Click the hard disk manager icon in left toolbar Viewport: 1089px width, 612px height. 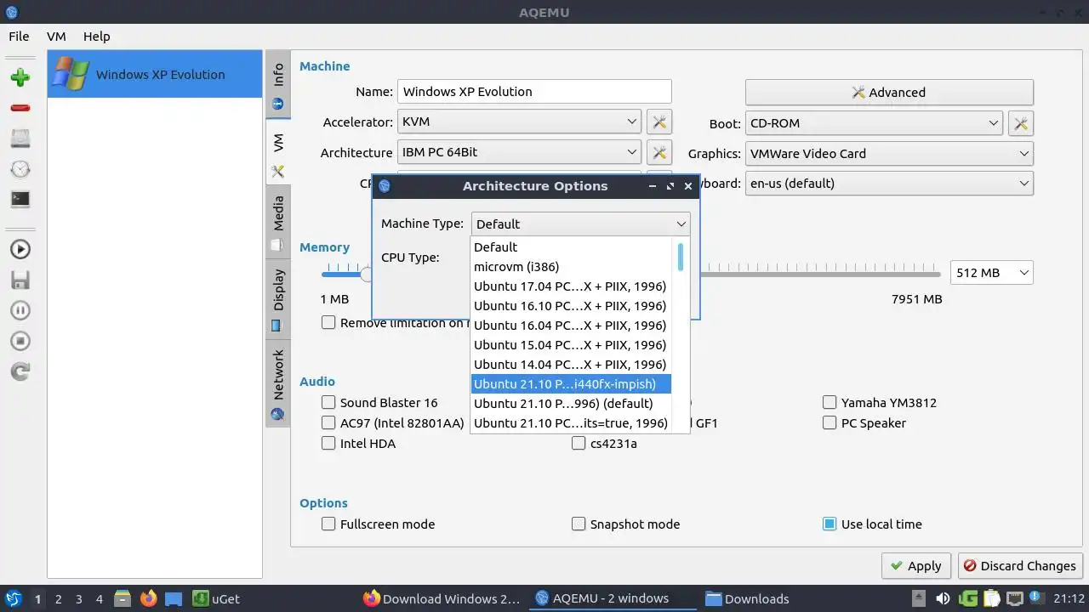pyautogui.click(x=20, y=138)
